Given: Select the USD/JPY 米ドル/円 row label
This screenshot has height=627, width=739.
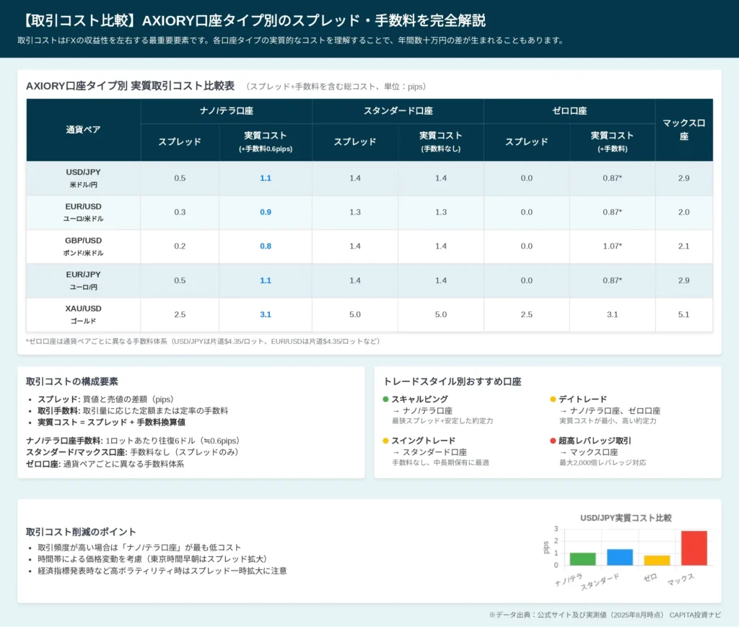Looking at the screenshot, I should (x=84, y=178).
